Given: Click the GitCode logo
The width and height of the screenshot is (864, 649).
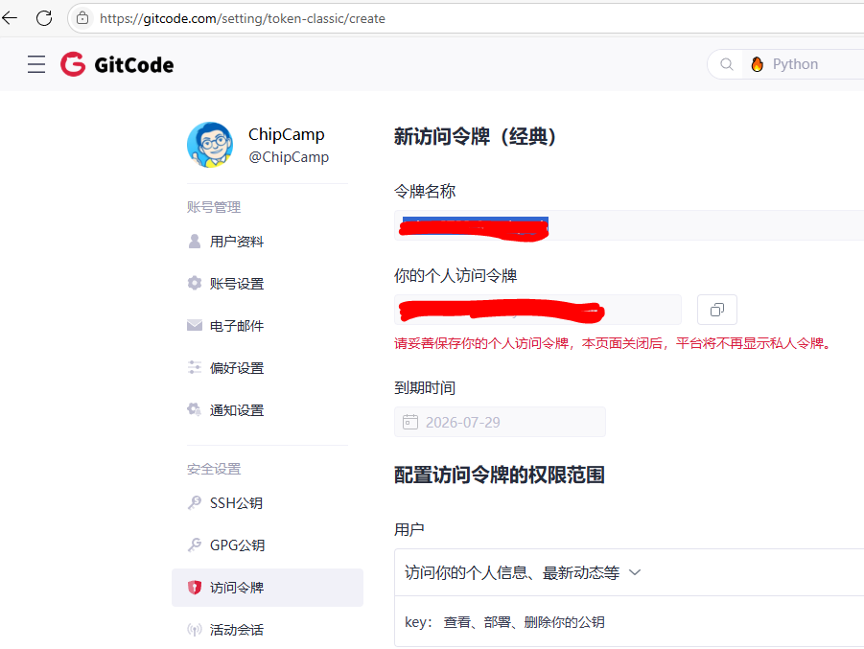Looking at the screenshot, I should pos(116,64).
